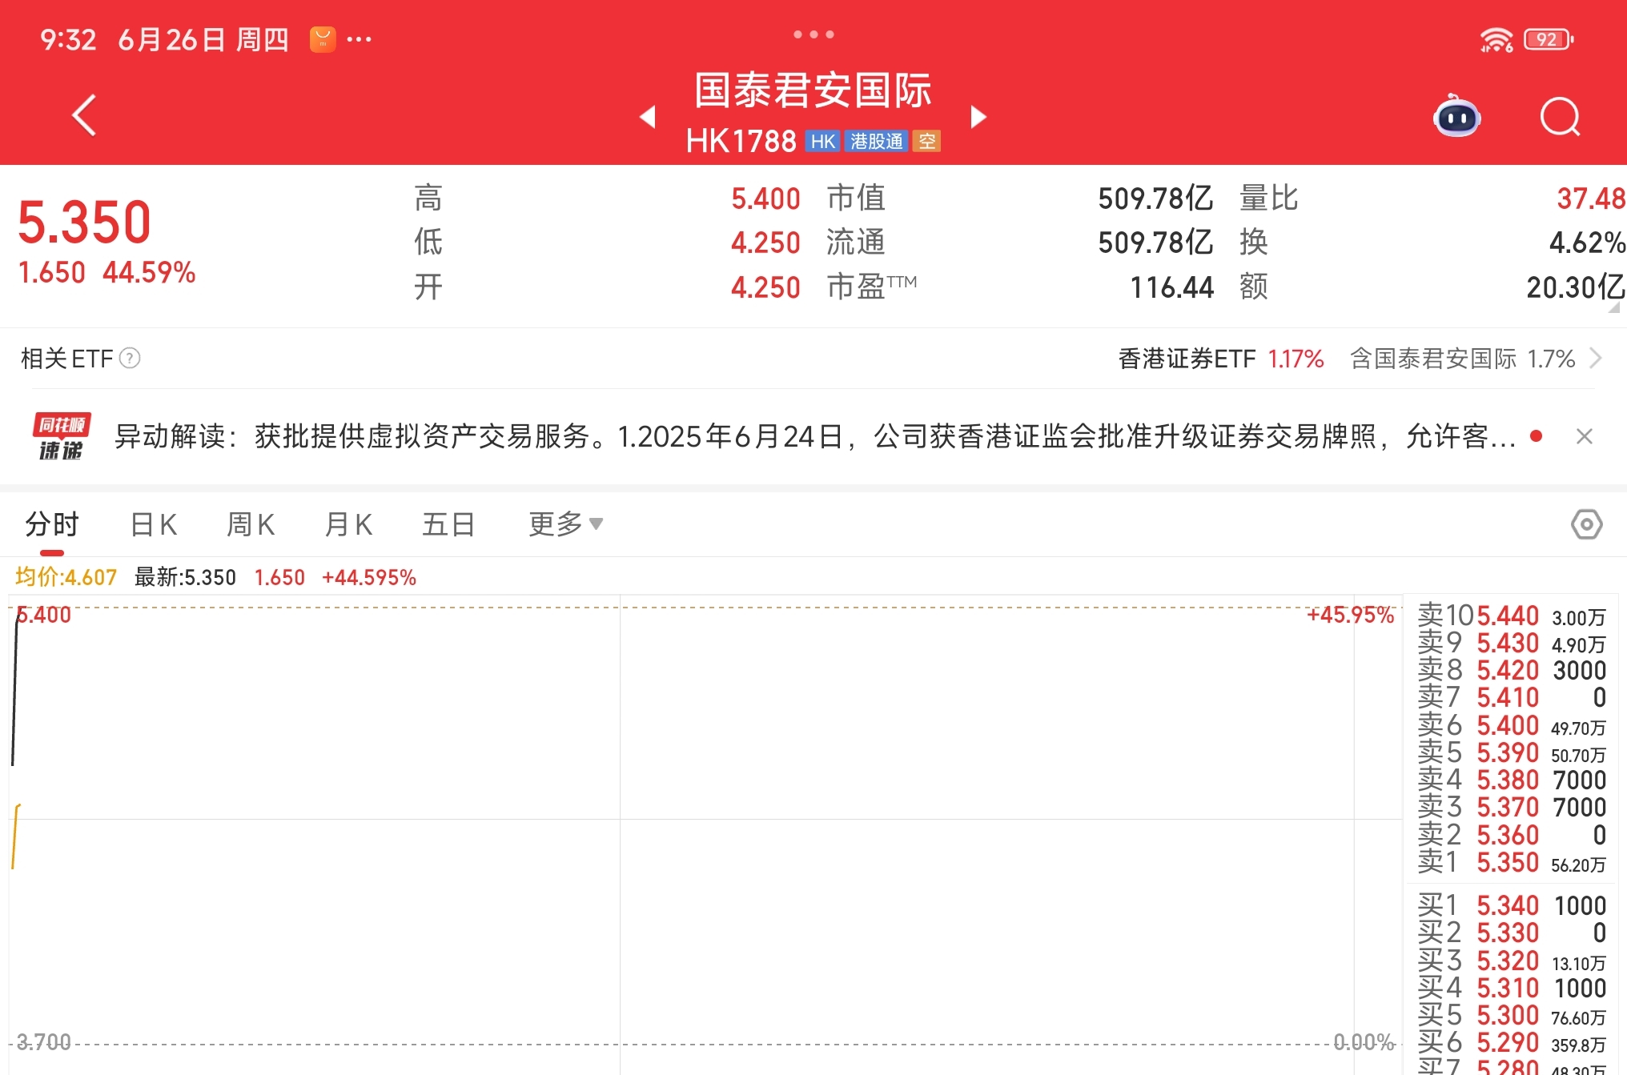The width and height of the screenshot is (1627, 1075).
Task: Tap the 港股通 badge
Action: click(x=876, y=142)
